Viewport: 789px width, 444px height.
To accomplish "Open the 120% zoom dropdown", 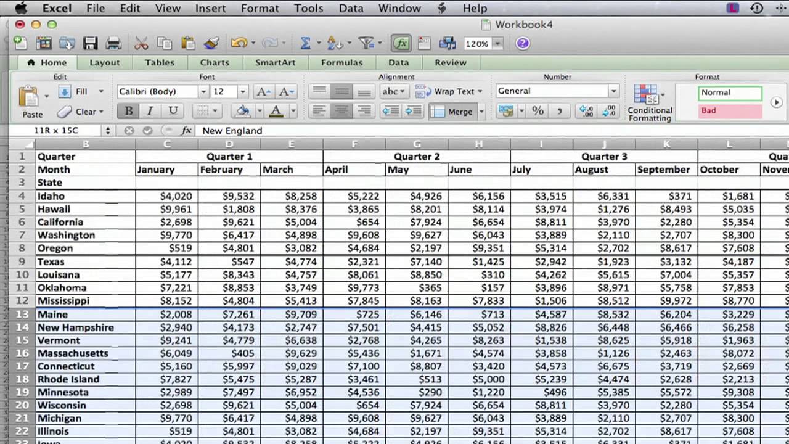I will click(x=497, y=44).
